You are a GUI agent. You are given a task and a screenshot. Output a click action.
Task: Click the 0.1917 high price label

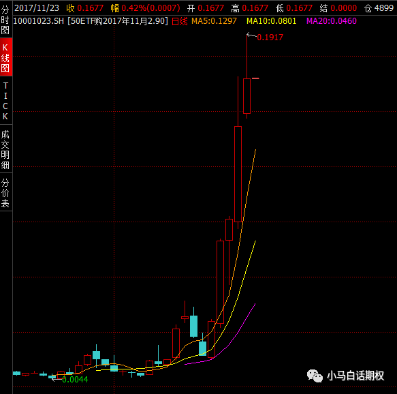point(270,37)
